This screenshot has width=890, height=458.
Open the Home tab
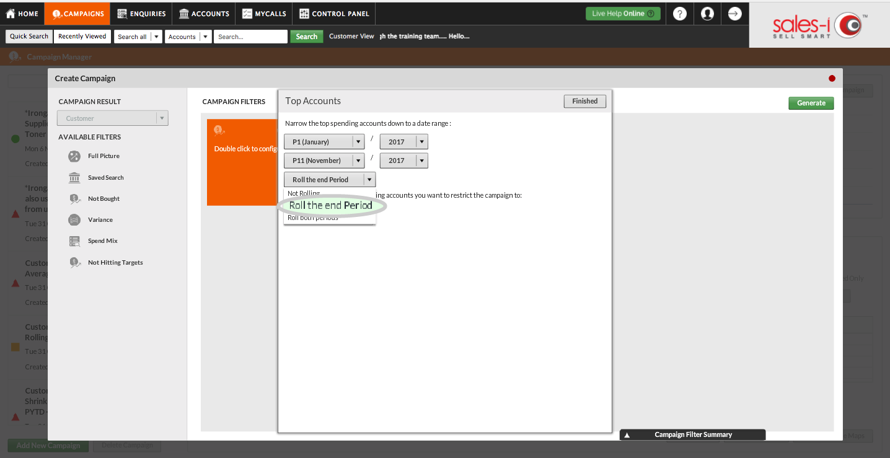coord(22,14)
